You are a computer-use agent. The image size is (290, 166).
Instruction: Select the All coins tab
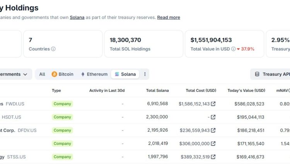tap(42, 74)
